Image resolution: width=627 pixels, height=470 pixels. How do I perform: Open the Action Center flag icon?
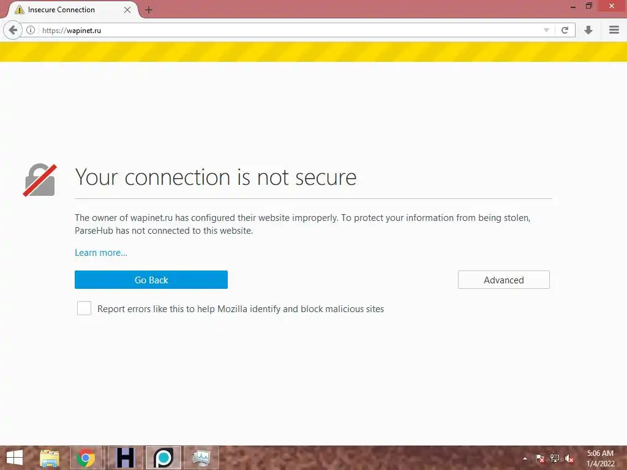click(x=539, y=458)
